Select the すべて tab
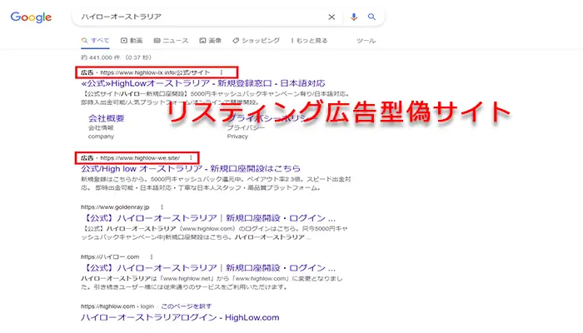The height and width of the screenshot is (333, 583). 95,41
